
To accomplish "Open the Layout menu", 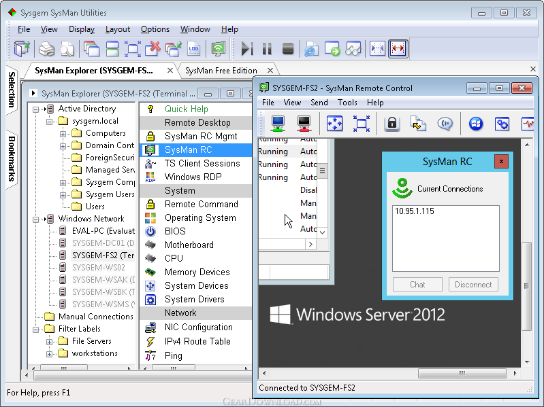I will click(118, 29).
